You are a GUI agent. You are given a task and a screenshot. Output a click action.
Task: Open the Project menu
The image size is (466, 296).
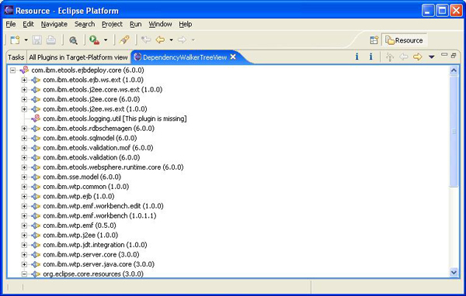(x=112, y=24)
